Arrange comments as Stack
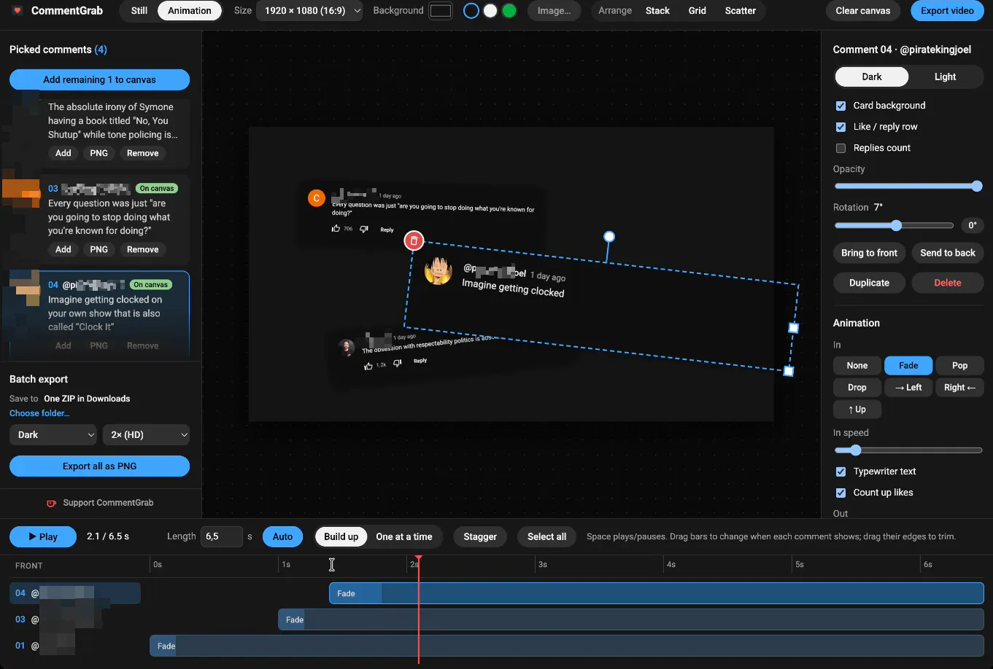This screenshot has width=993, height=669. [657, 11]
